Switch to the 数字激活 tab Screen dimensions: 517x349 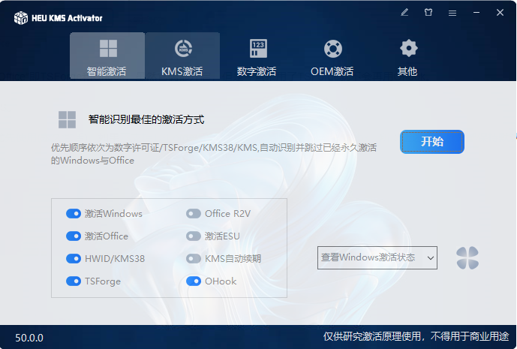(x=257, y=56)
